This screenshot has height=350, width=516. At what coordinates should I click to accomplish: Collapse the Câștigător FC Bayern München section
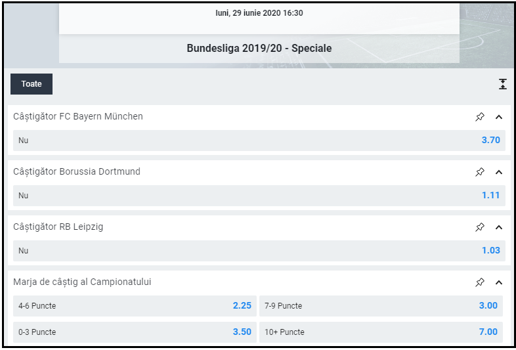[x=498, y=117]
